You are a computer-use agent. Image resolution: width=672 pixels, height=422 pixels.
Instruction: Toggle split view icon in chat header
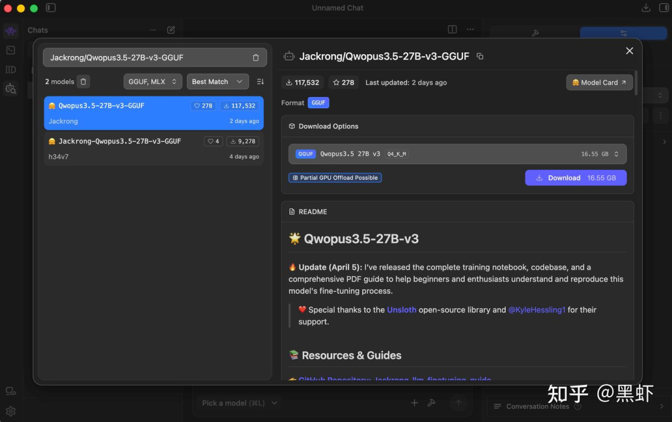click(452, 30)
